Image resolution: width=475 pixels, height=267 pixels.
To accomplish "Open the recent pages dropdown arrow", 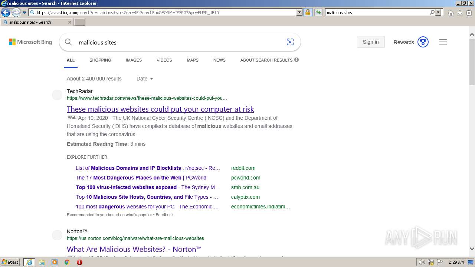I will pos(24,13).
